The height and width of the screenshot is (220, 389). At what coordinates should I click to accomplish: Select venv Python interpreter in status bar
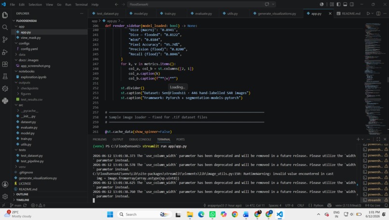[x=348, y=206]
